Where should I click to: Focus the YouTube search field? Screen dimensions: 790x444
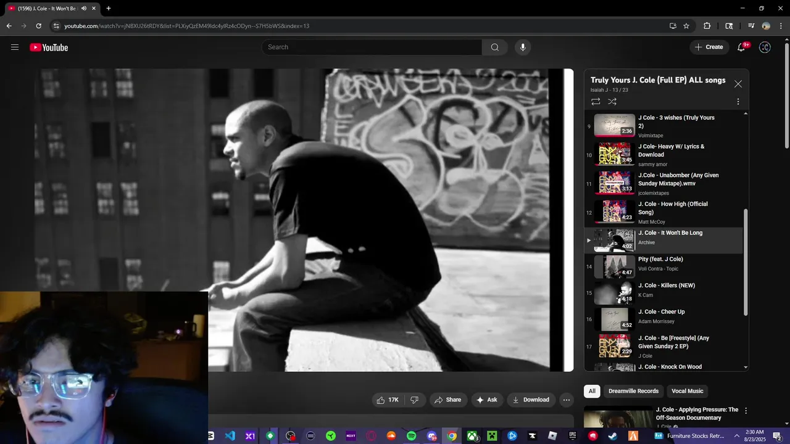tap(372, 47)
